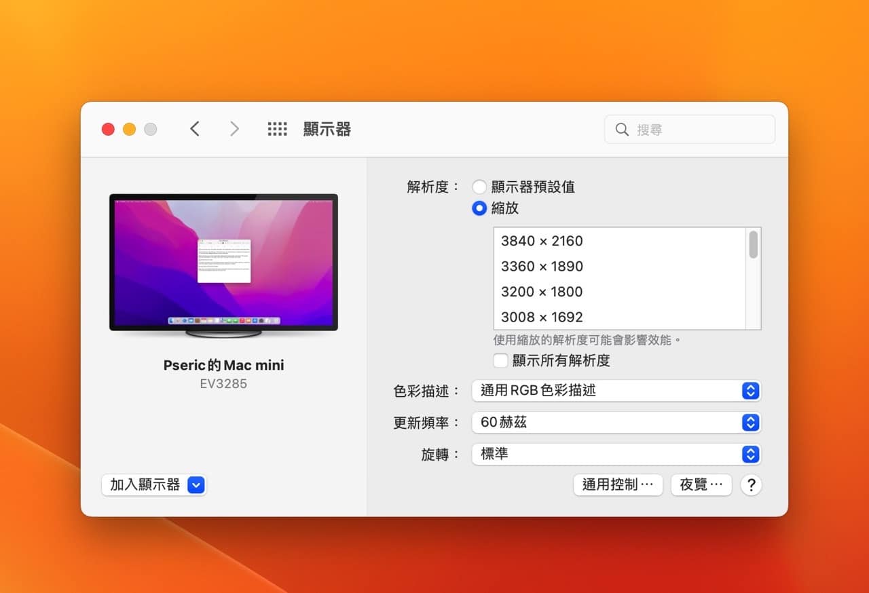Minimize window with yellow button
This screenshot has height=593, width=869.
tap(129, 129)
